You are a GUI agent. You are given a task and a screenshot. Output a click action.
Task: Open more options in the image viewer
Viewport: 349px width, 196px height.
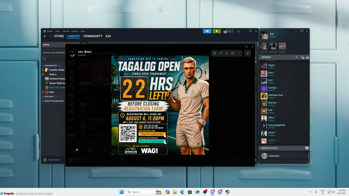point(239,53)
